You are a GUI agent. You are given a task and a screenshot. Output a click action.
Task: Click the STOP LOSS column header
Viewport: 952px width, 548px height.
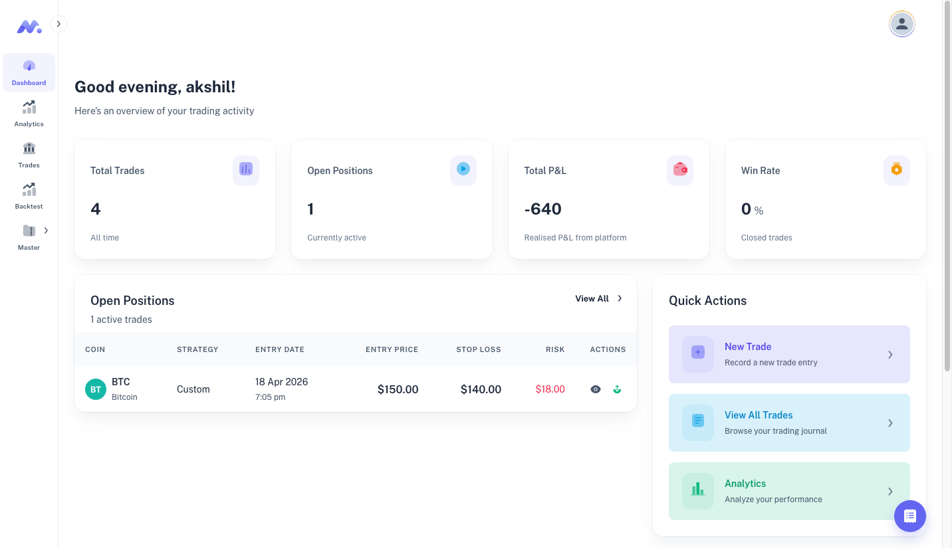[479, 349]
